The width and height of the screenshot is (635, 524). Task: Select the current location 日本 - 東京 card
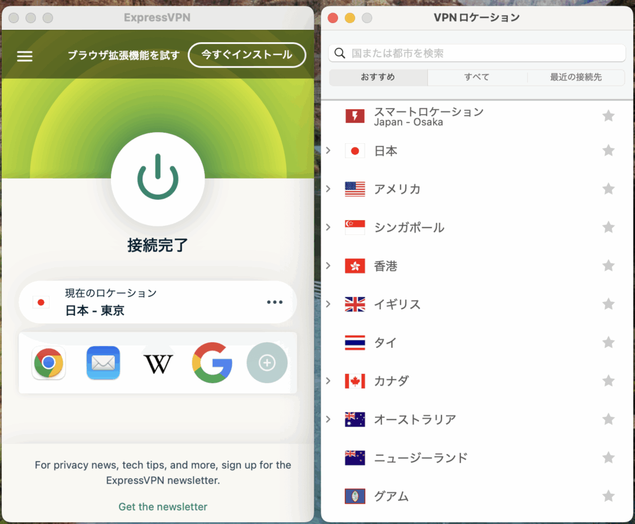pyautogui.click(x=158, y=302)
